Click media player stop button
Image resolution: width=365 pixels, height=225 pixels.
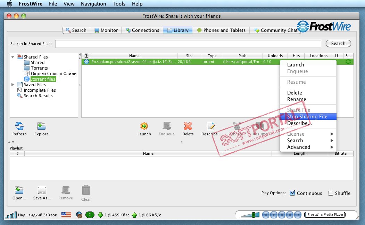click(x=290, y=215)
